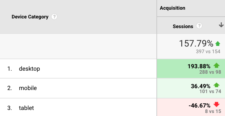Click the green up arrow in desktop row
The width and height of the screenshot is (225, 116).
click(x=217, y=66)
